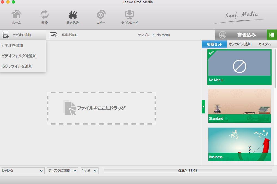The width and height of the screenshot is (277, 184).
Task: Switch to the オンライン追加 tab
Action: coord(240,44)
